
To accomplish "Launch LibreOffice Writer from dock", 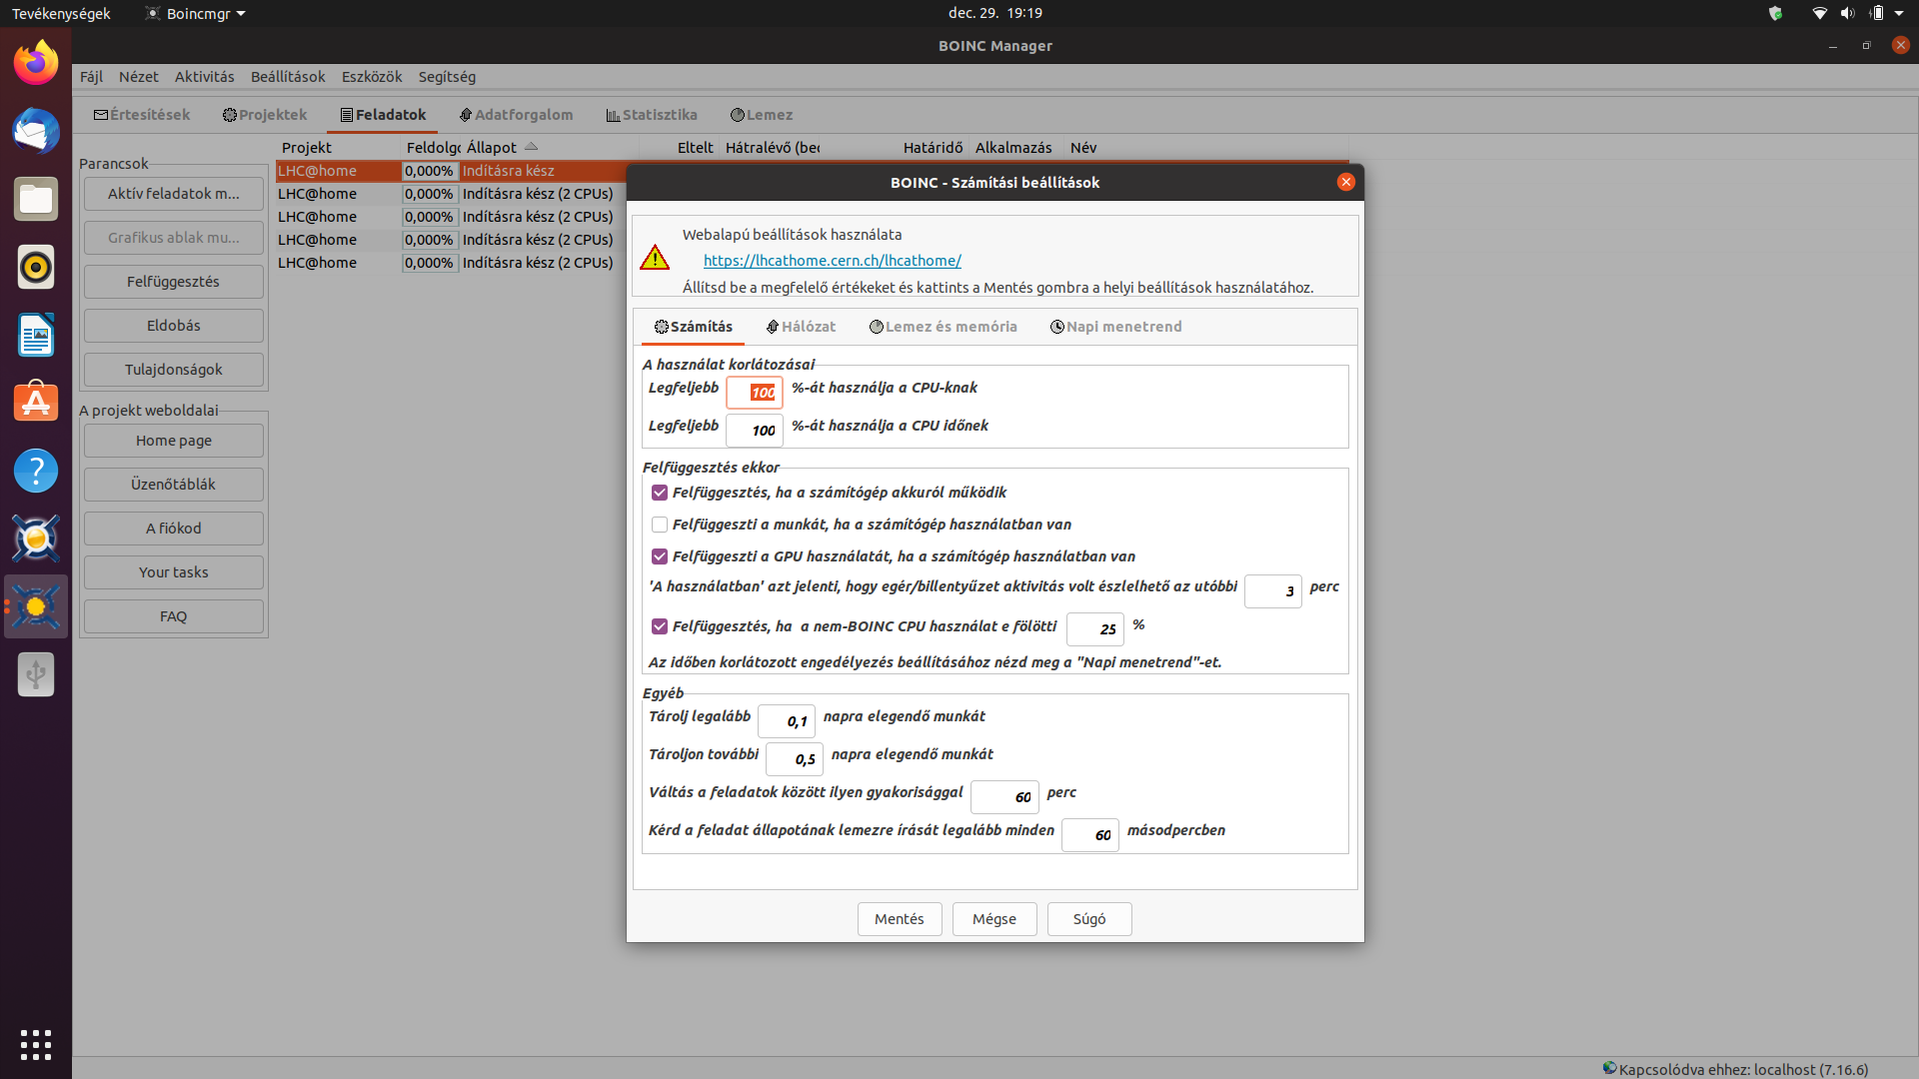I will point(36,335).
